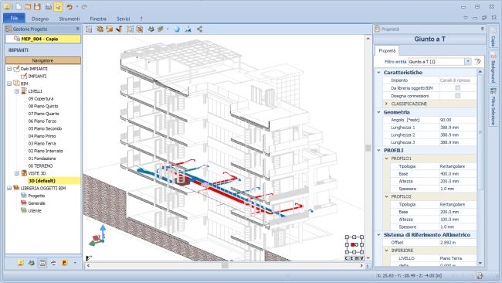Viewport: 502px width, 283px height.
Task: Click the Offset value 2.892 m
Action: [x=457, y=243]
